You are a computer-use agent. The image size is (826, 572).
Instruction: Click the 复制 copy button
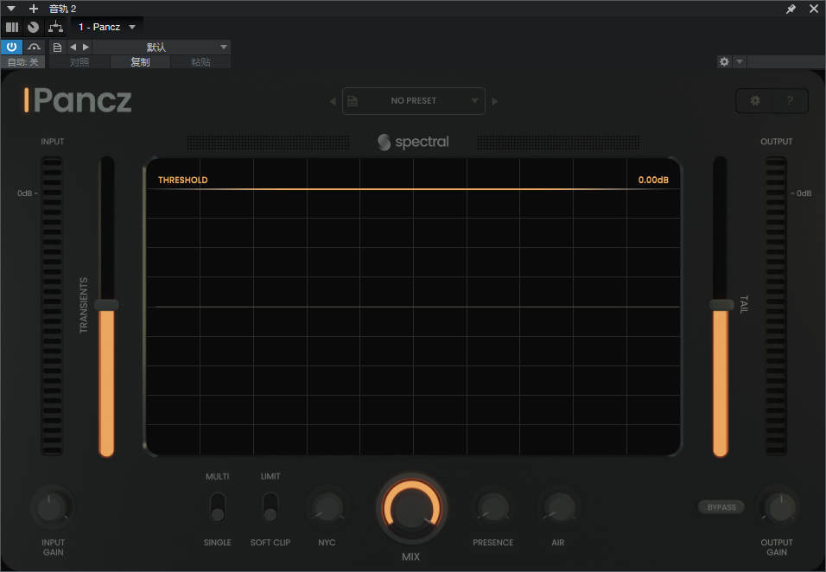pyautogui.click(x=140, y=62)
